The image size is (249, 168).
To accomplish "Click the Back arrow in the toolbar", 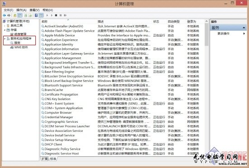I will (x=4, y=15).
